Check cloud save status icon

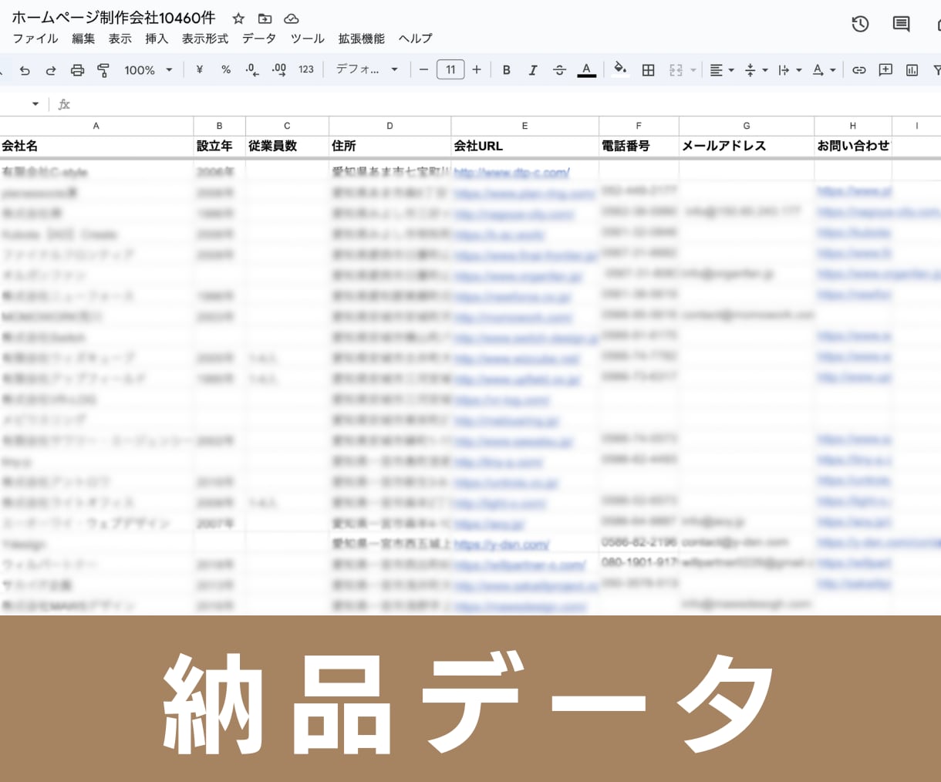tap(292, 19)
